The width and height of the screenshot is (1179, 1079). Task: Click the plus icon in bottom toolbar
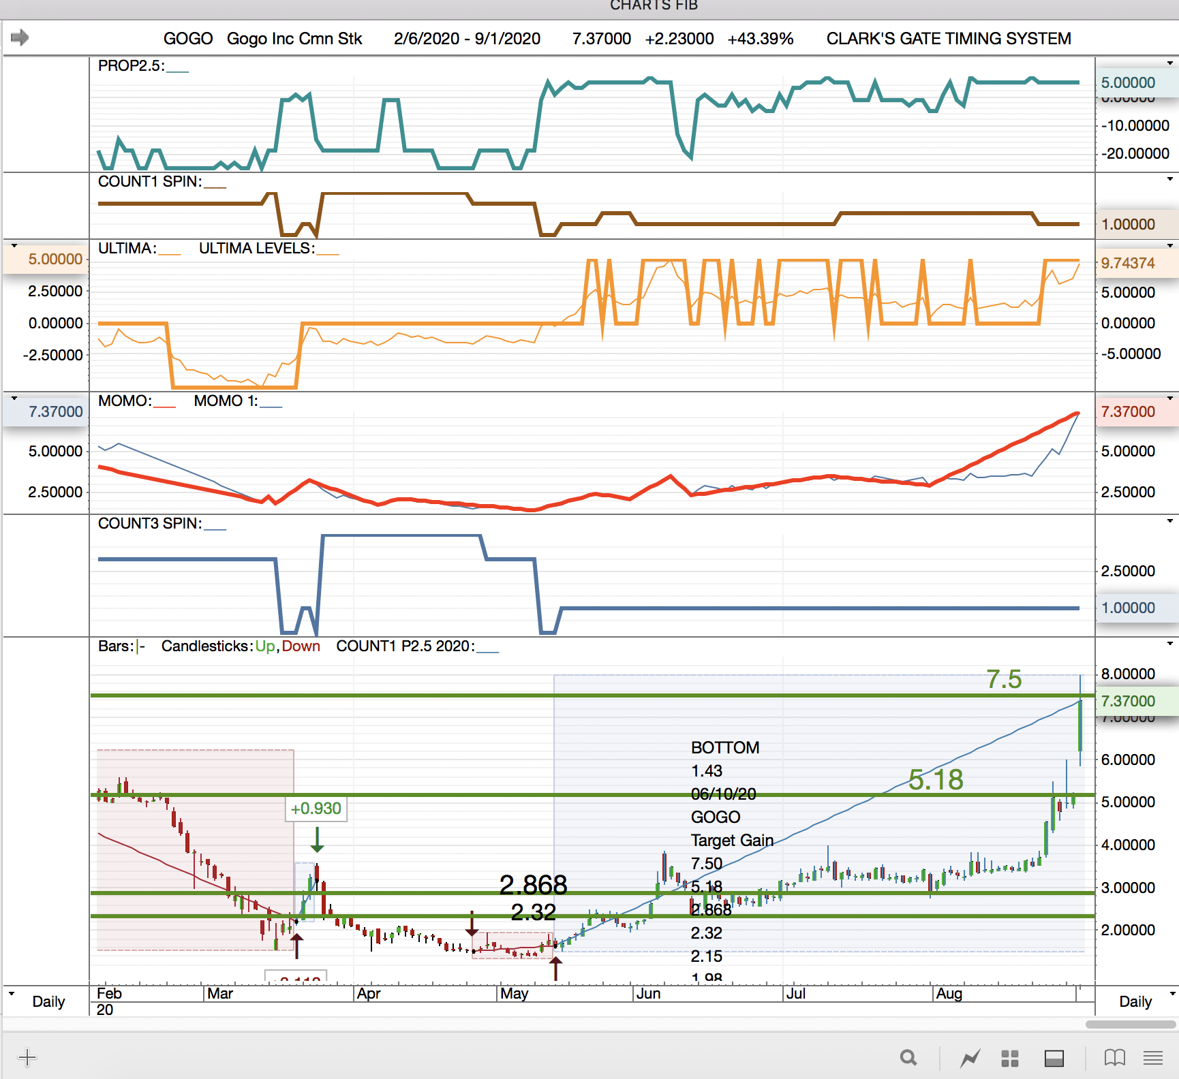[x=27, y=1057]
